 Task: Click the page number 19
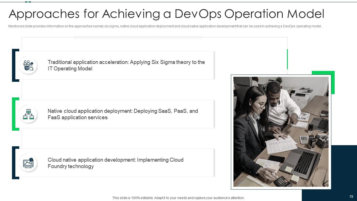351,196
